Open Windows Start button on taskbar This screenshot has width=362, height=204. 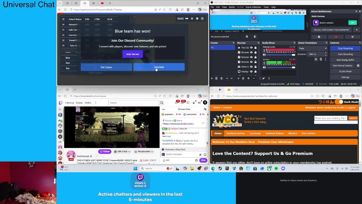point(135,169)
